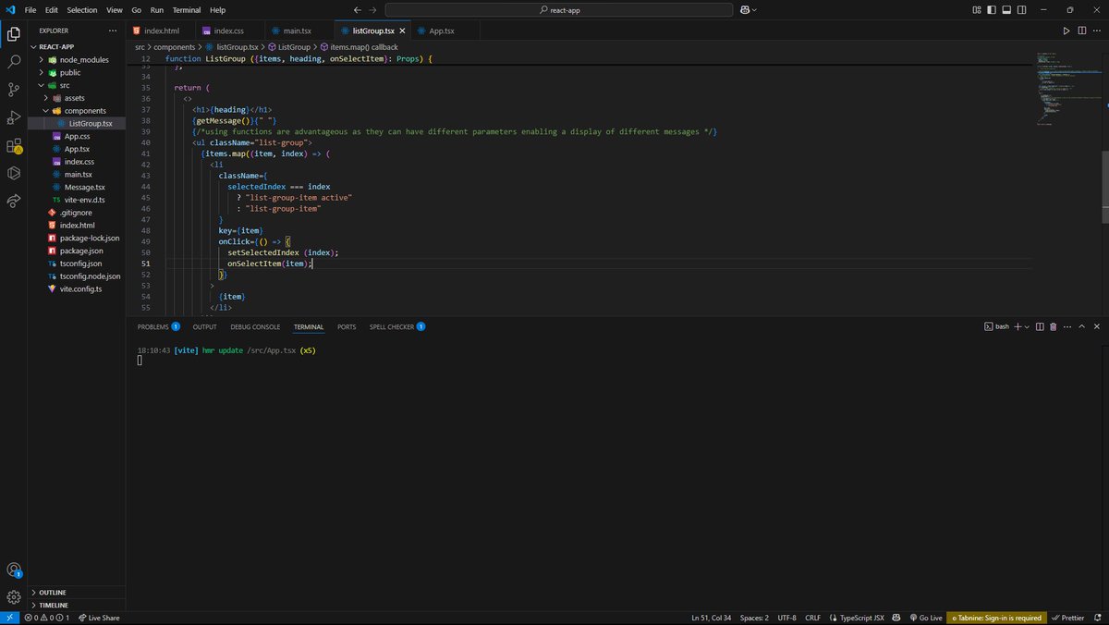Viewport: 1109px width, 625px height.
Task: Create a new terminal with plus icon
Action: coord(1018,326)
